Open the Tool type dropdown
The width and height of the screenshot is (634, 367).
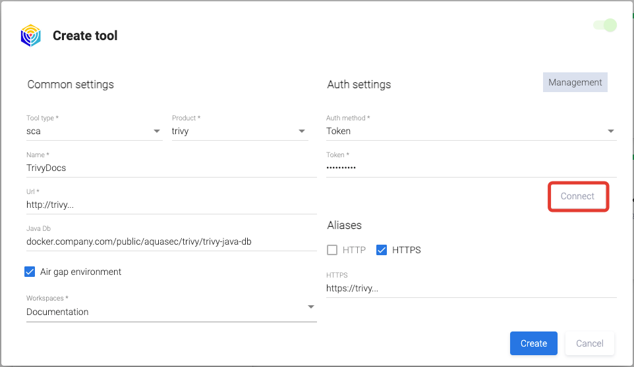[x=94, y=131]
